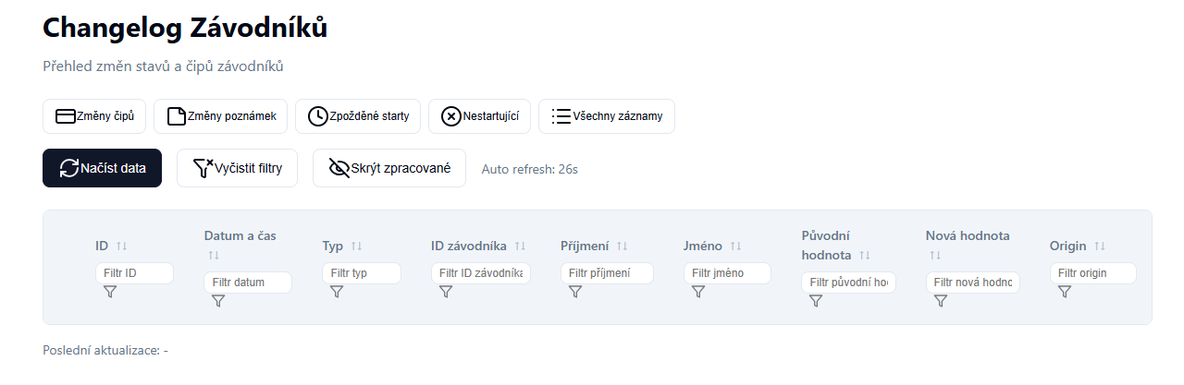Show Změny čipů records
1184x385 pixels.
pos(94,116)
